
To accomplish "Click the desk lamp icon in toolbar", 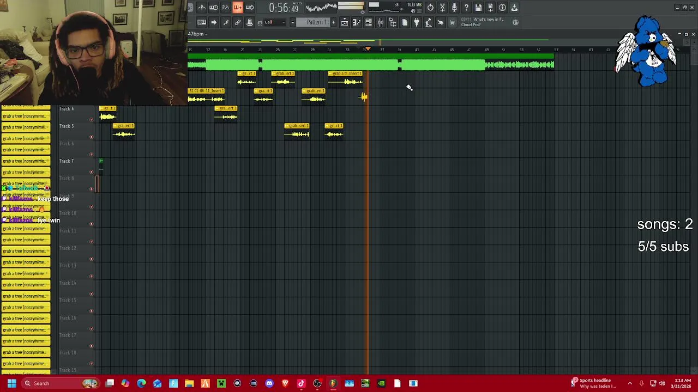I will (429, 22).
